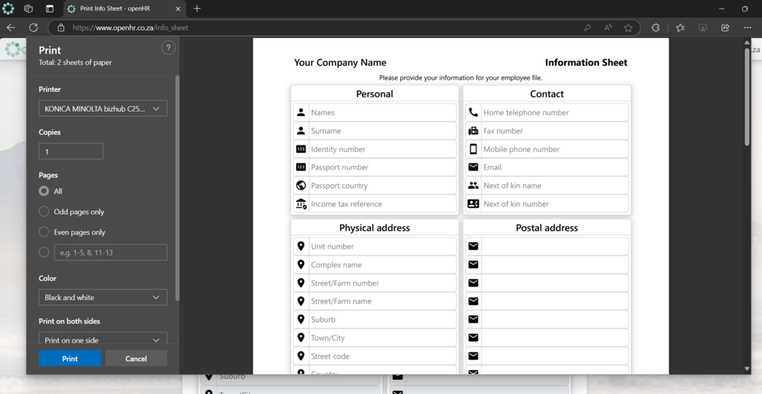Select the custom page range radio button
The width and height of the screenshot is (762, 394).
[x=44, y=252]
